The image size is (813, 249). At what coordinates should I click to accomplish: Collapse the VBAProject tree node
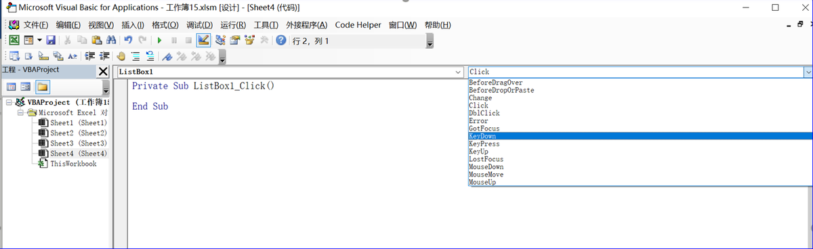click(x=8, y=102)
